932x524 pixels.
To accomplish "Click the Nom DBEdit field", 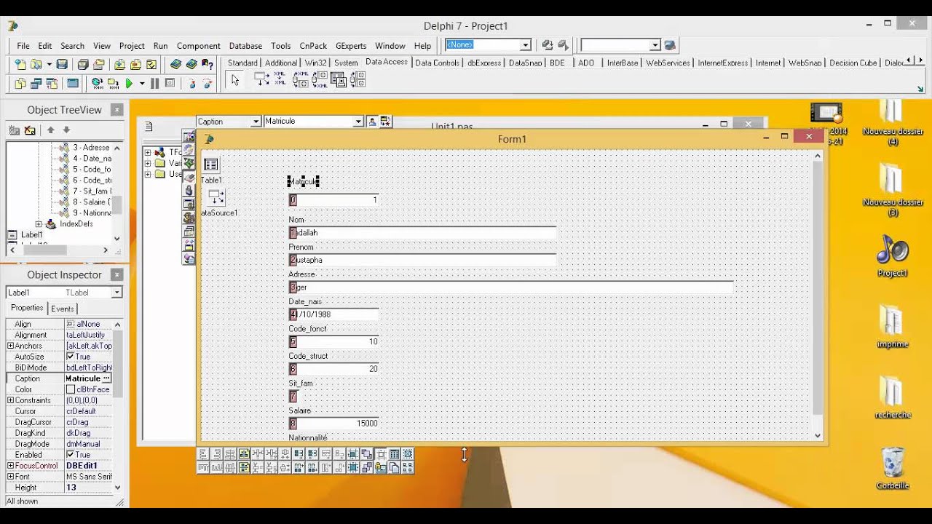I will (422, 233).
